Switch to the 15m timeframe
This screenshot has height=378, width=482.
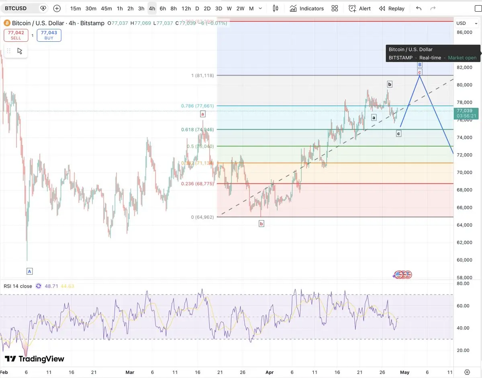pyautogui.click(x=76, y=8)
